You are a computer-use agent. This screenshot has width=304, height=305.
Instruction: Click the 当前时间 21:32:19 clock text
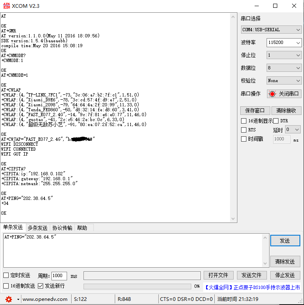pyautogui.click(x=238, y=299)
